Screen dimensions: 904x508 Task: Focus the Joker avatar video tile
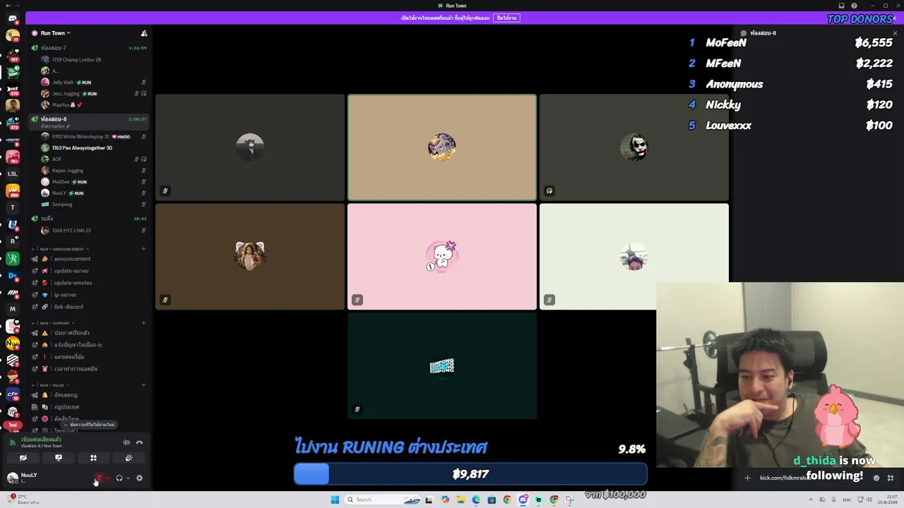tap(634, 147)
